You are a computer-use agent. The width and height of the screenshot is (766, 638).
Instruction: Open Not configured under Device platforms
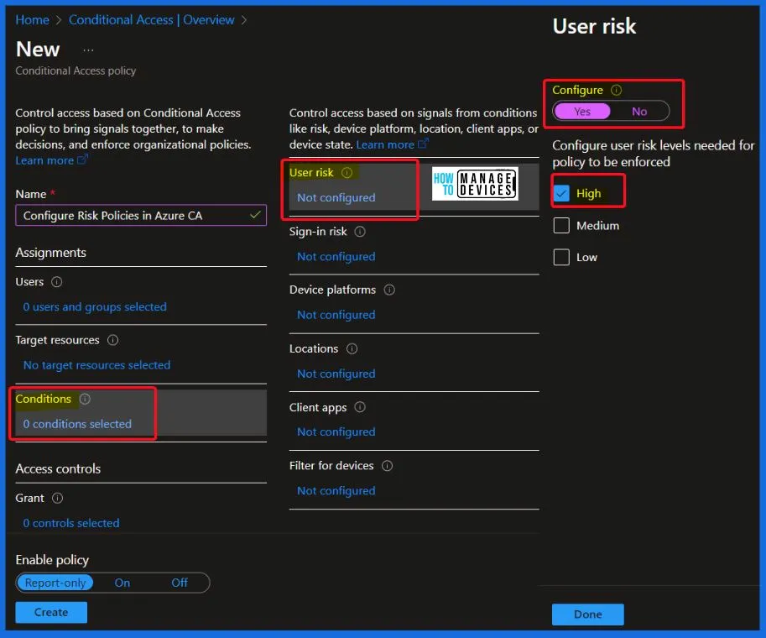336,315
